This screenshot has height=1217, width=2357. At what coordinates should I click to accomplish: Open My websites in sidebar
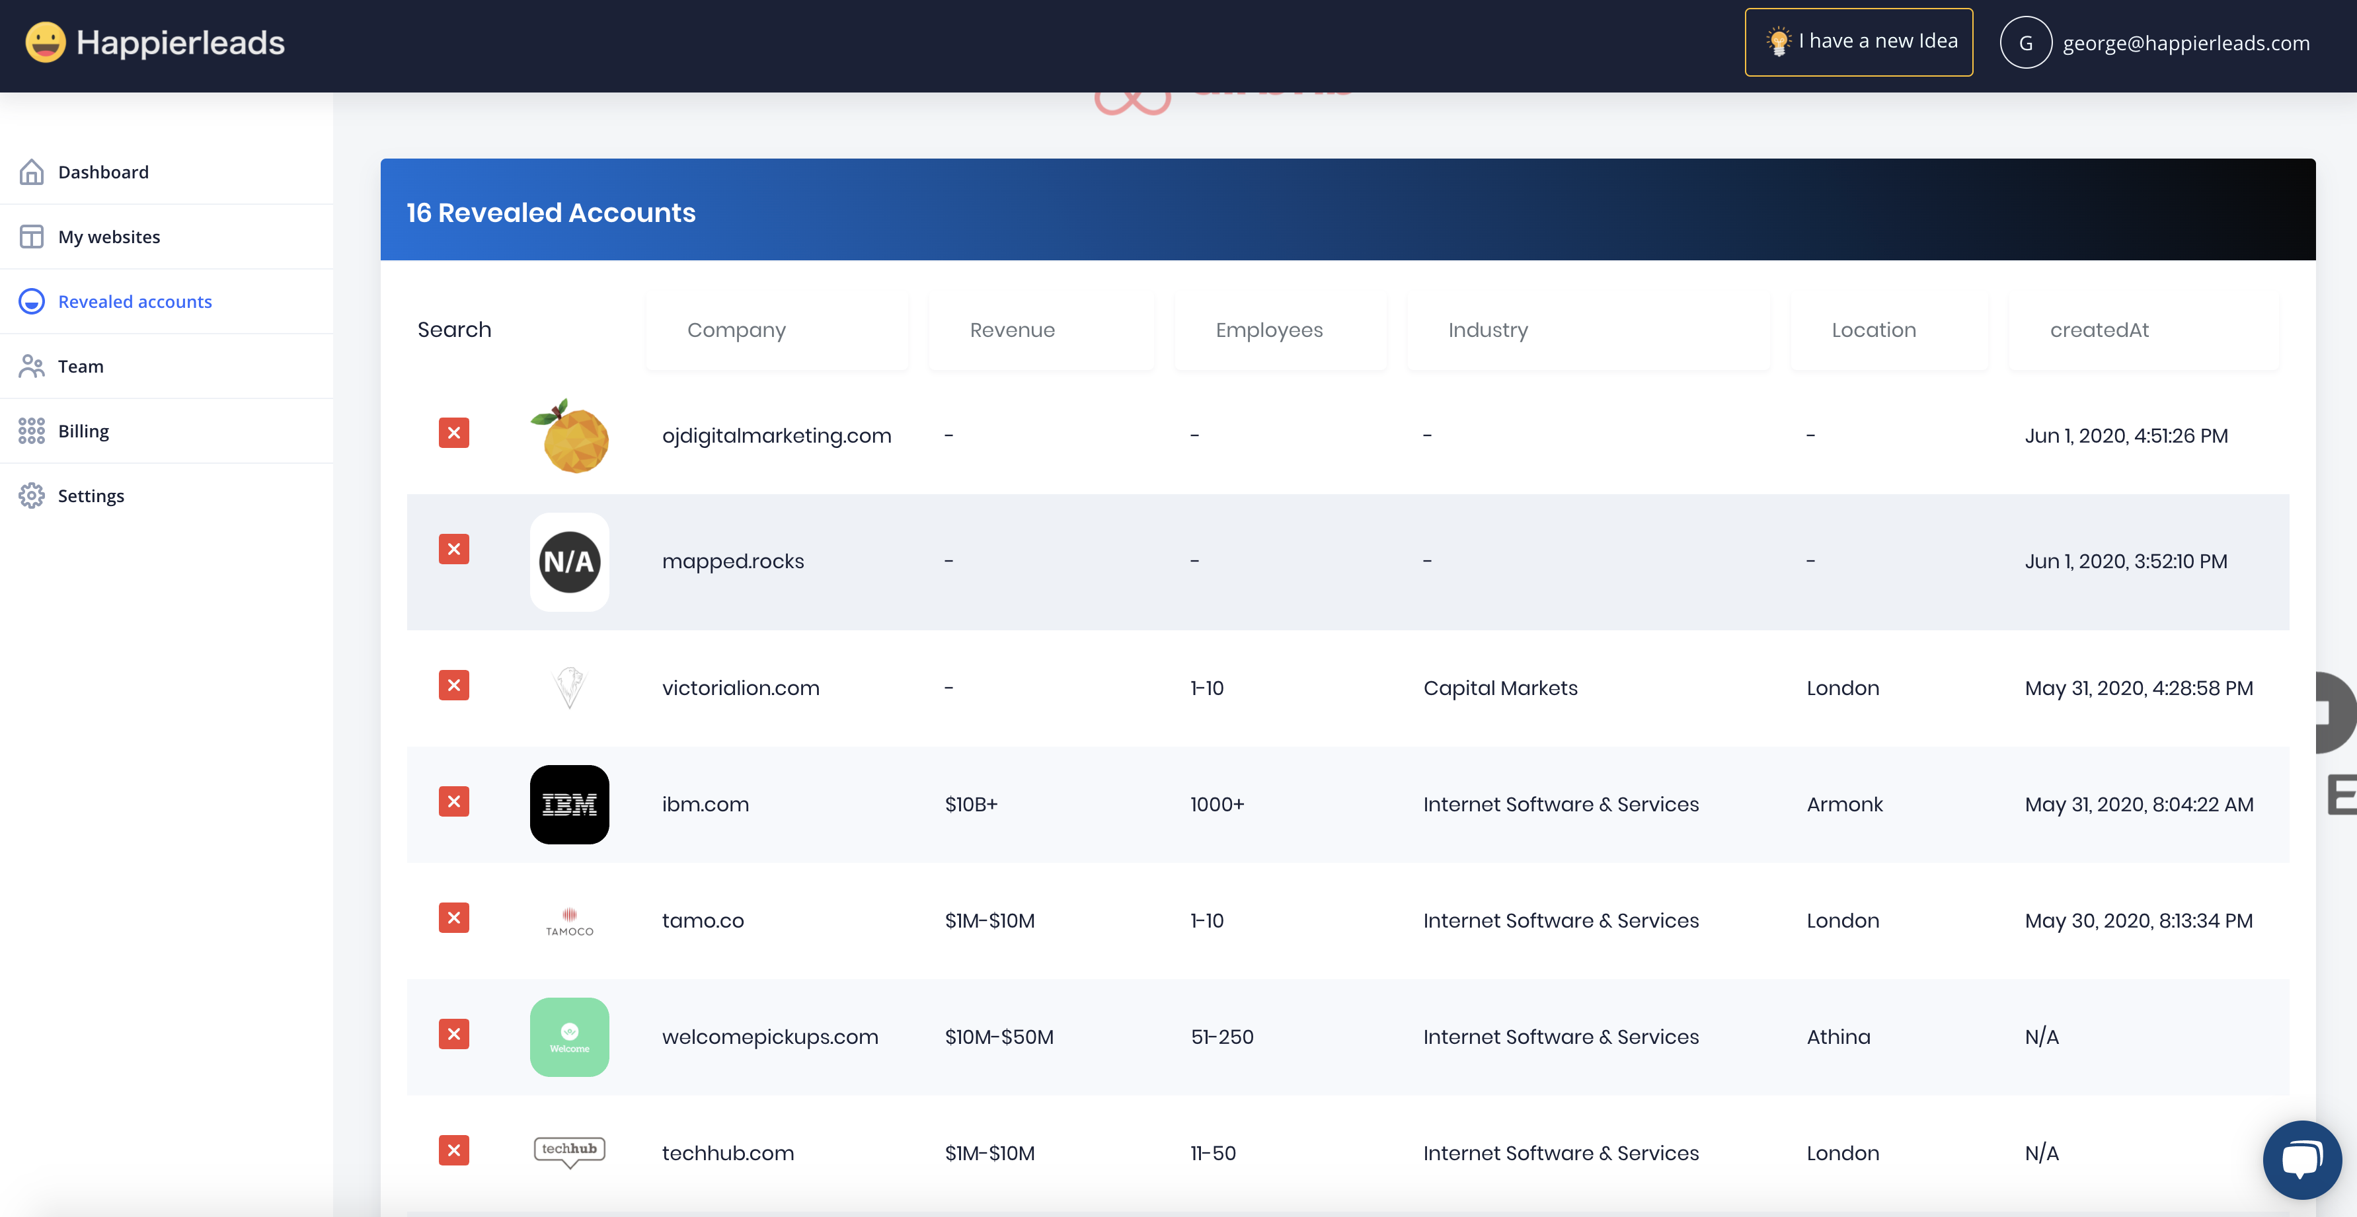click(x=108, y=237)
